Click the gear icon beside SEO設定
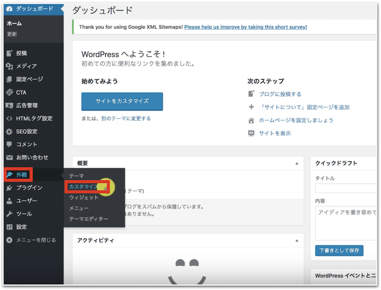The height and width of the screenshot is (290, 381). 9,132
